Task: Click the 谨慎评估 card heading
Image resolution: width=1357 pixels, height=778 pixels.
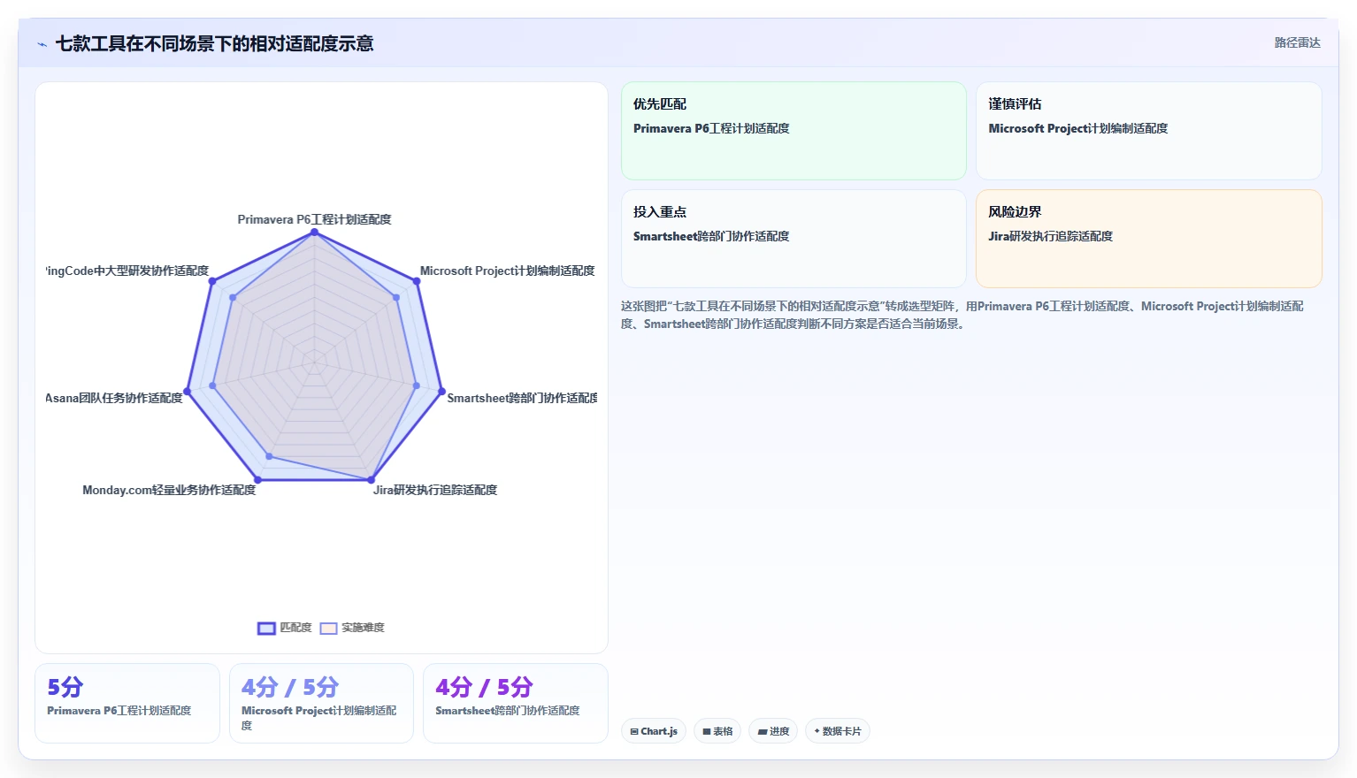Action: coord(1015,104)
